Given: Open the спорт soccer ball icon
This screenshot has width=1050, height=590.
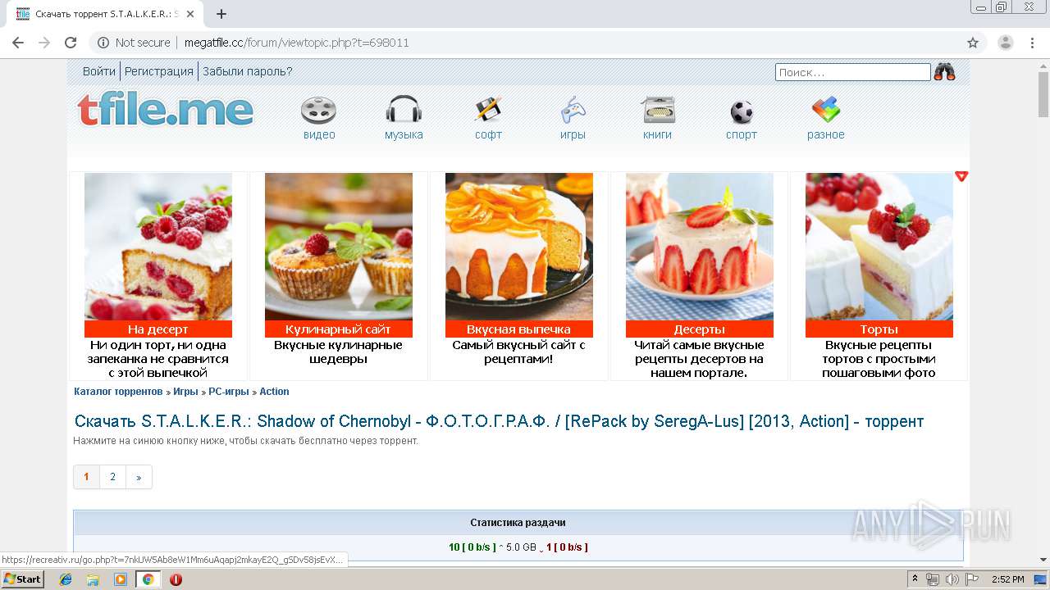Looking at the screenshot, I should [742, 111].
